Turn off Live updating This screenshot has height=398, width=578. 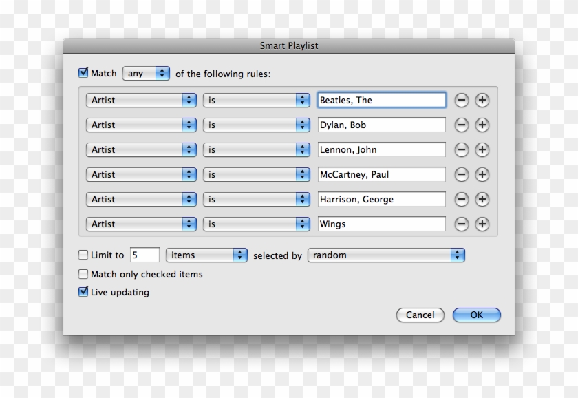83,292
